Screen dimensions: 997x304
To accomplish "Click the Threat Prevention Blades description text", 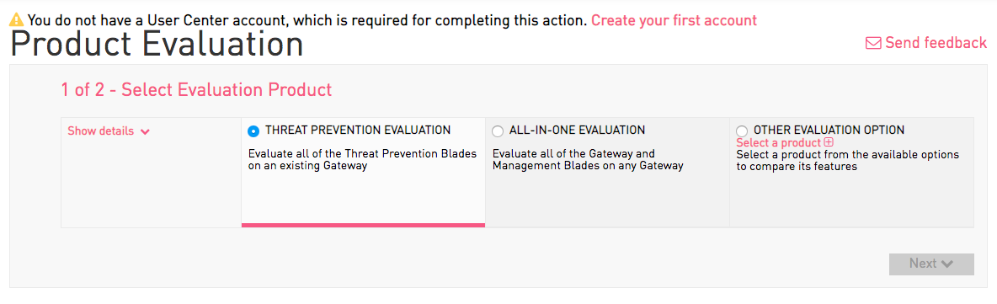I will [x=362, y=160].
